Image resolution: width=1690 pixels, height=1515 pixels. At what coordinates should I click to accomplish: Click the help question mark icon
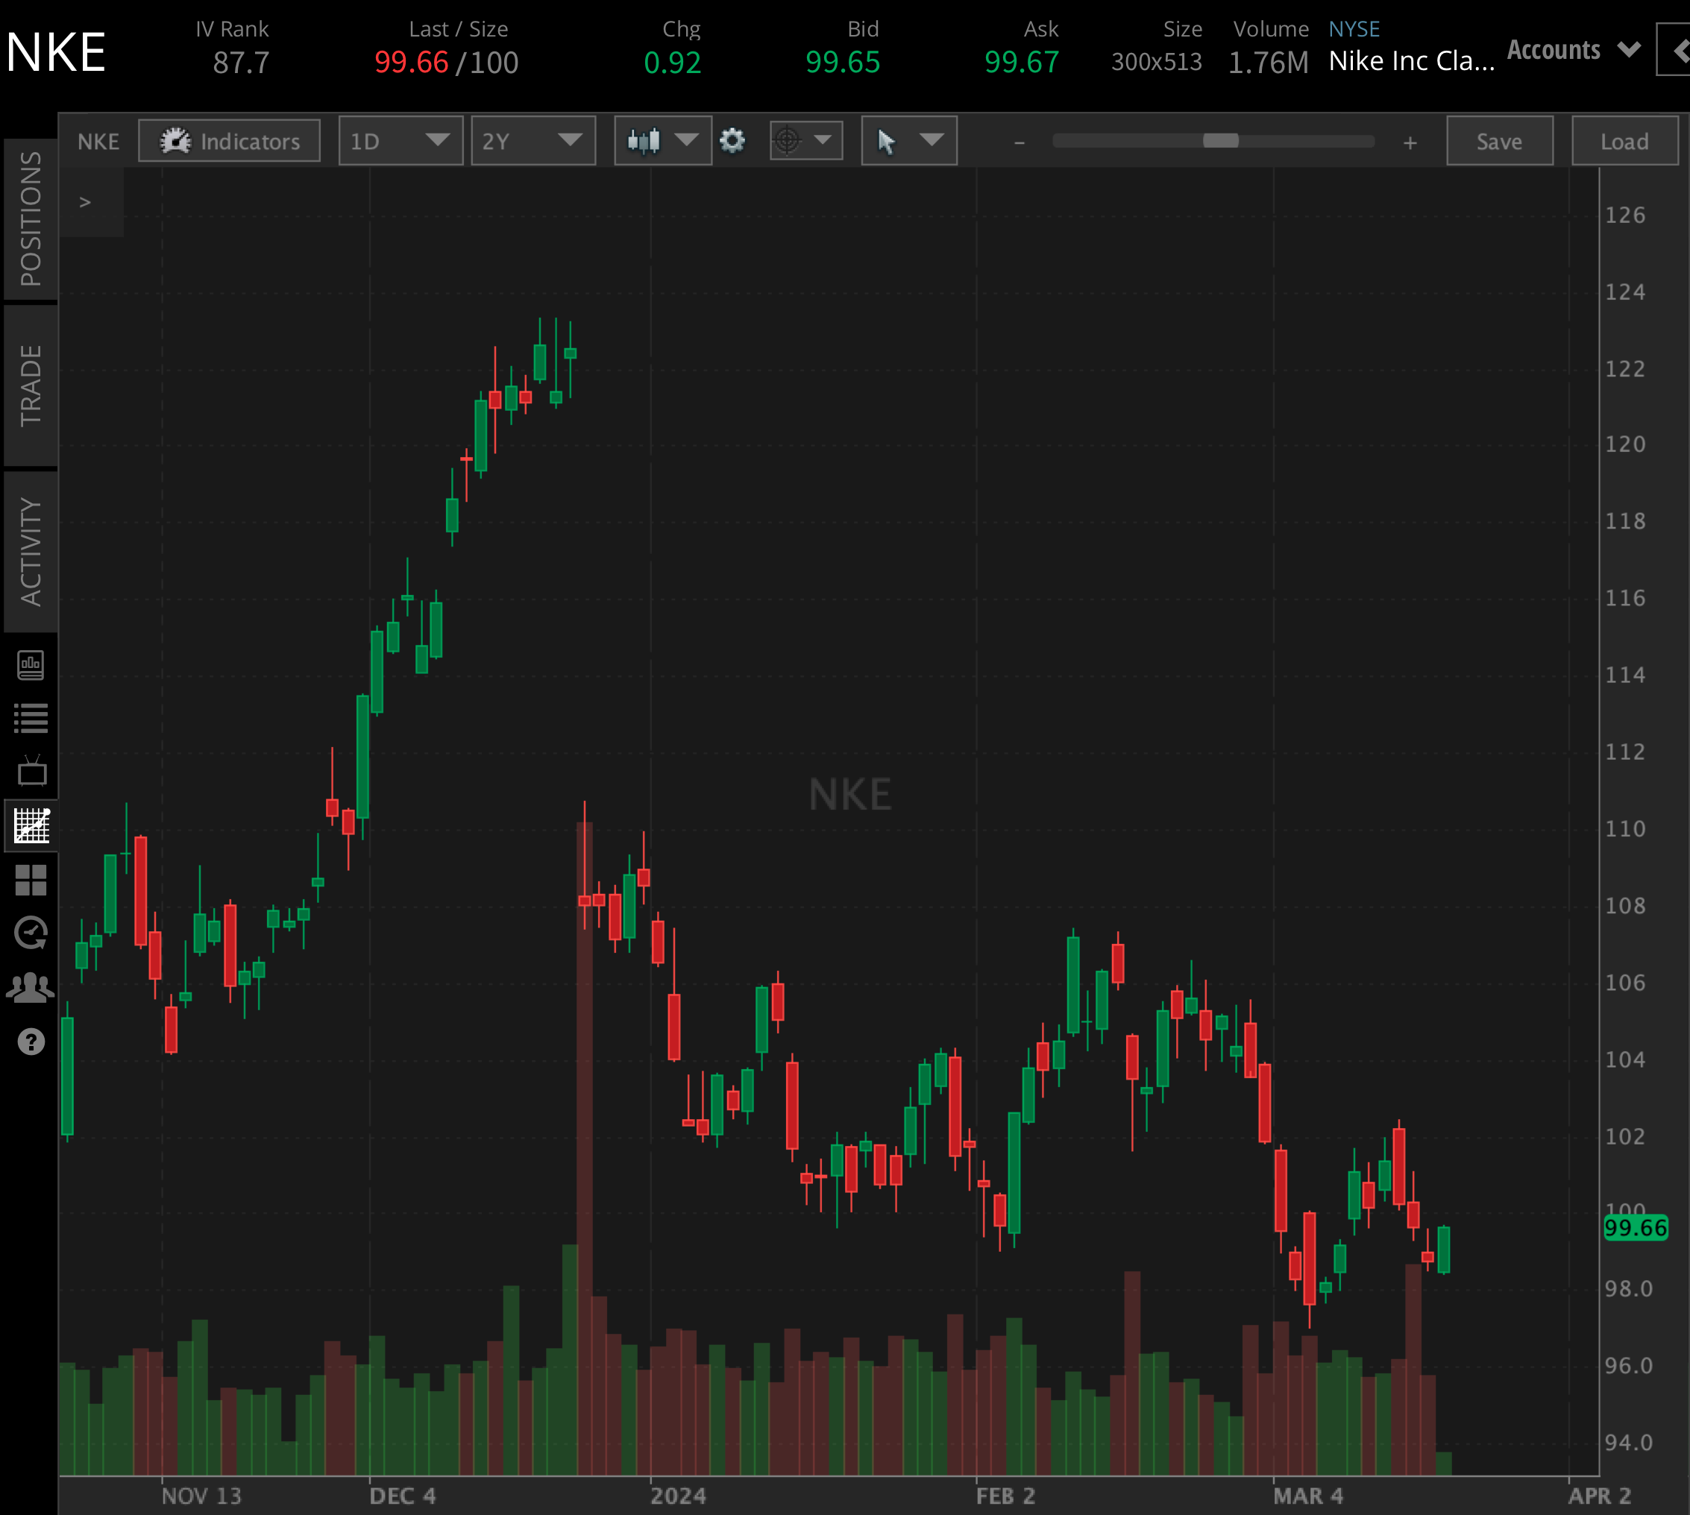tap(31, 1042)
